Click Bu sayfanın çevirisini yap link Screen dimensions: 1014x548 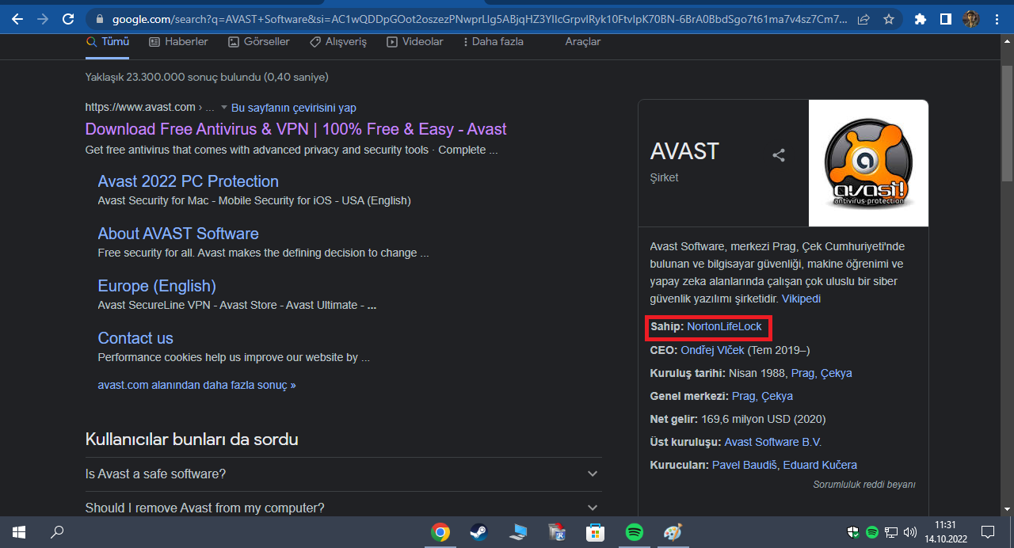click(x=294, y=108)
